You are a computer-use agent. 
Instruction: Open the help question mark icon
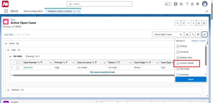click(x=187, y=4)
